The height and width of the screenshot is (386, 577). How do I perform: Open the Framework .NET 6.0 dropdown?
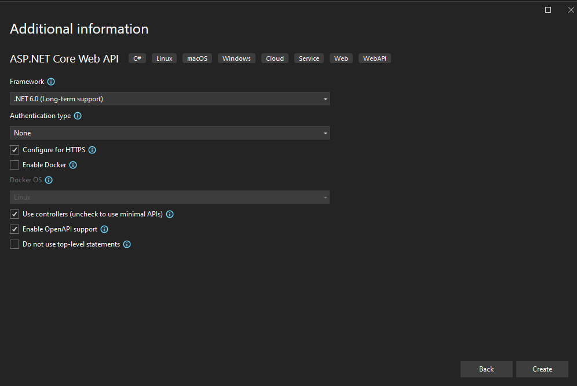[170, 99]
